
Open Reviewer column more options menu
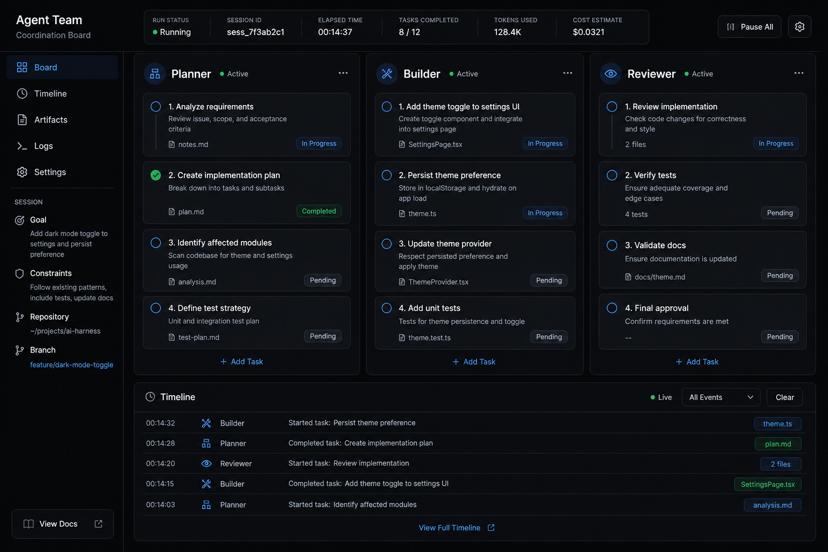click(799, 73)
